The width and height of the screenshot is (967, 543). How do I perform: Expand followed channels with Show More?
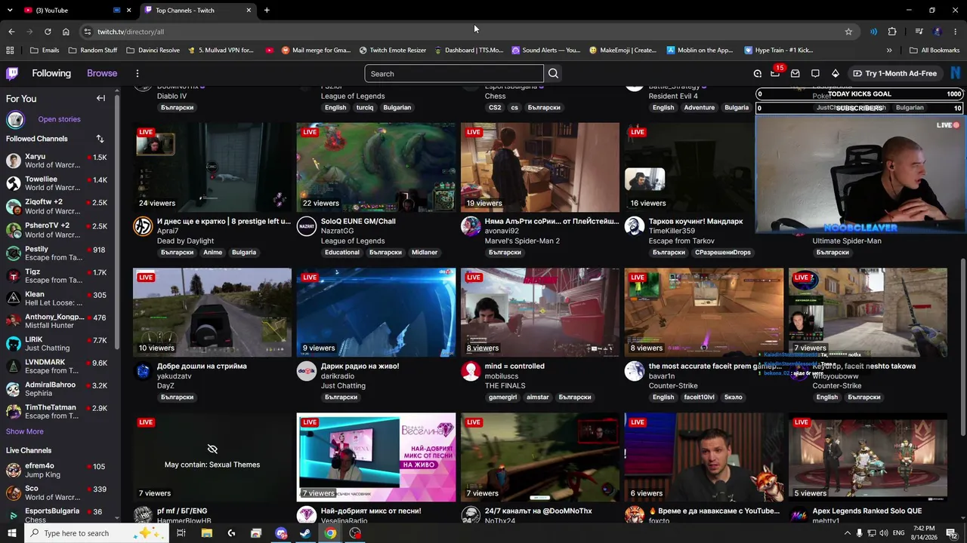coord(25,431)
